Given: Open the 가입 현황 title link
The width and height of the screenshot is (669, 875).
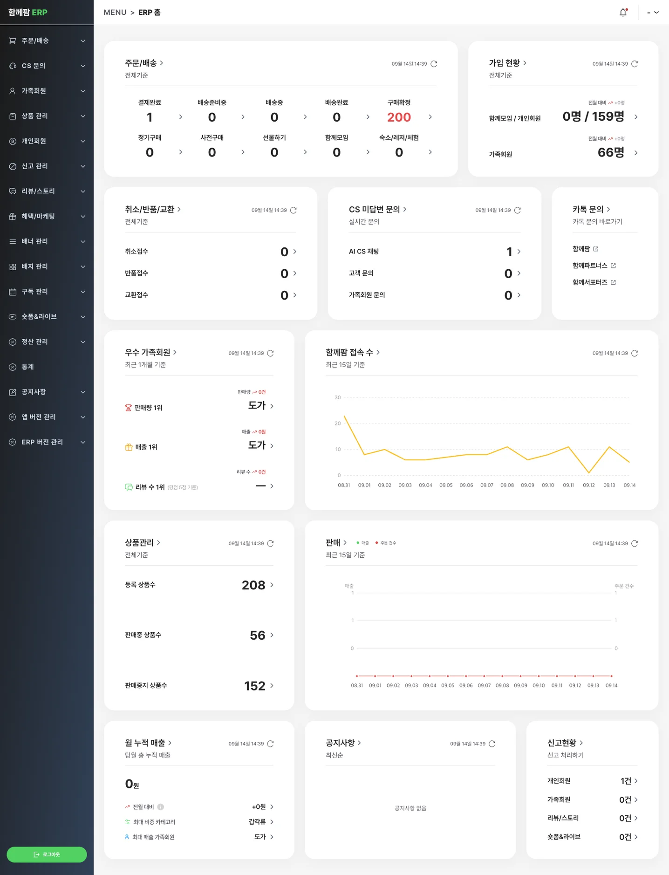Looking at the screenshot, I should point(508,63).
